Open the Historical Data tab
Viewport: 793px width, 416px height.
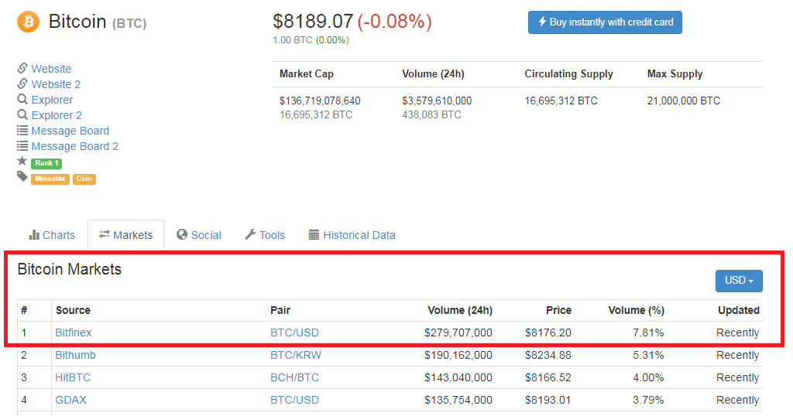[352, 235]
